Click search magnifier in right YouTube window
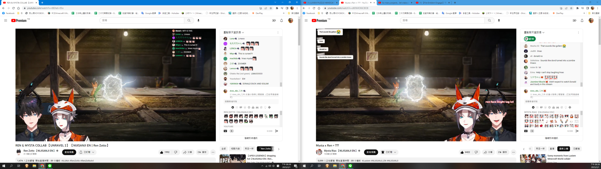 (x=489, y=21)
